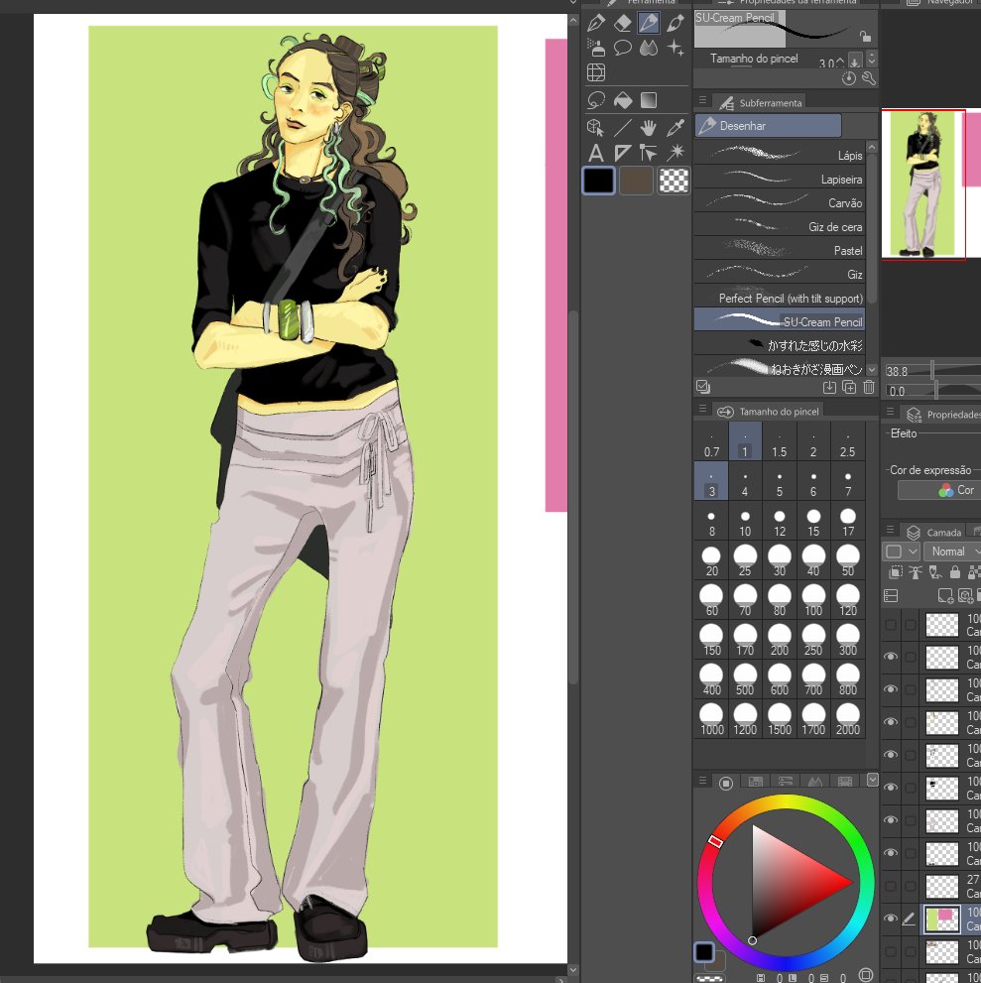Toggle sub tool multiple selection checkbox
Image resolution: width=981 pixels, height=983 pixels.
[703, 387]
